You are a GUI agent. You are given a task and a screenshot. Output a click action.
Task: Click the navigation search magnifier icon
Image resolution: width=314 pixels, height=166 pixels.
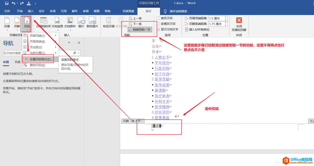coord(75,53)
